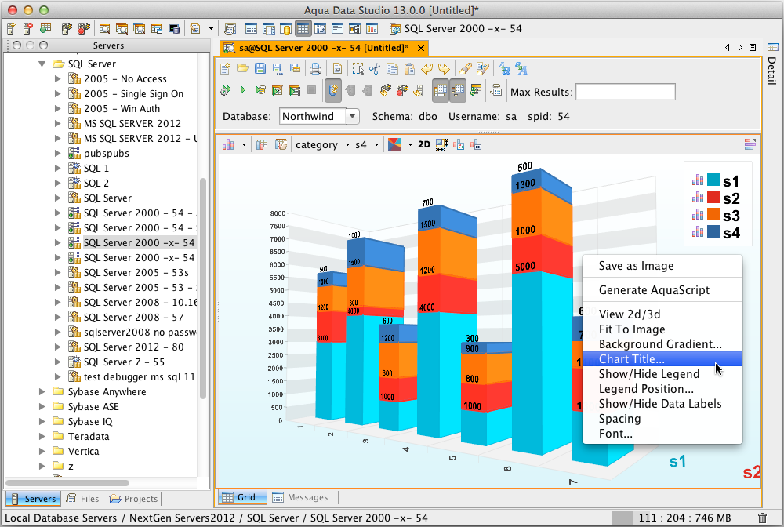This screenshot has width=784, height=527.
Task: Click the reconnect icon with red badge
Action: coord(402,90)
